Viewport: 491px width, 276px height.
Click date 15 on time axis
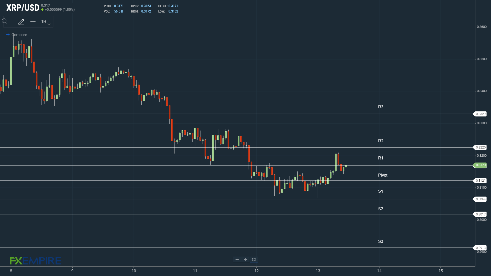[441, 271]
